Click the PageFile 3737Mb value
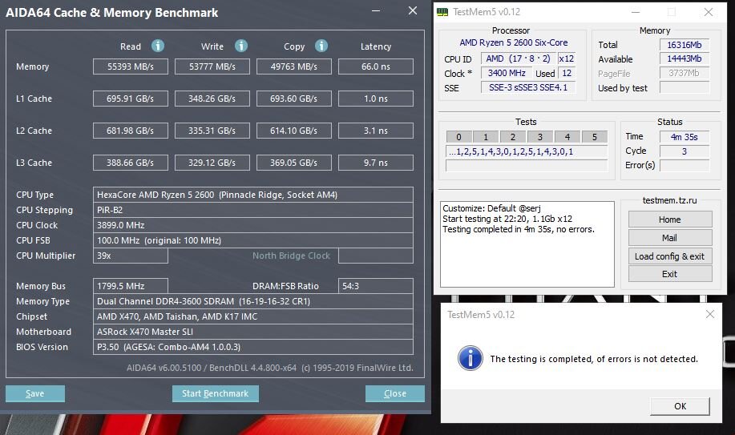The image size is (735, 435). [x=685, y=73]
